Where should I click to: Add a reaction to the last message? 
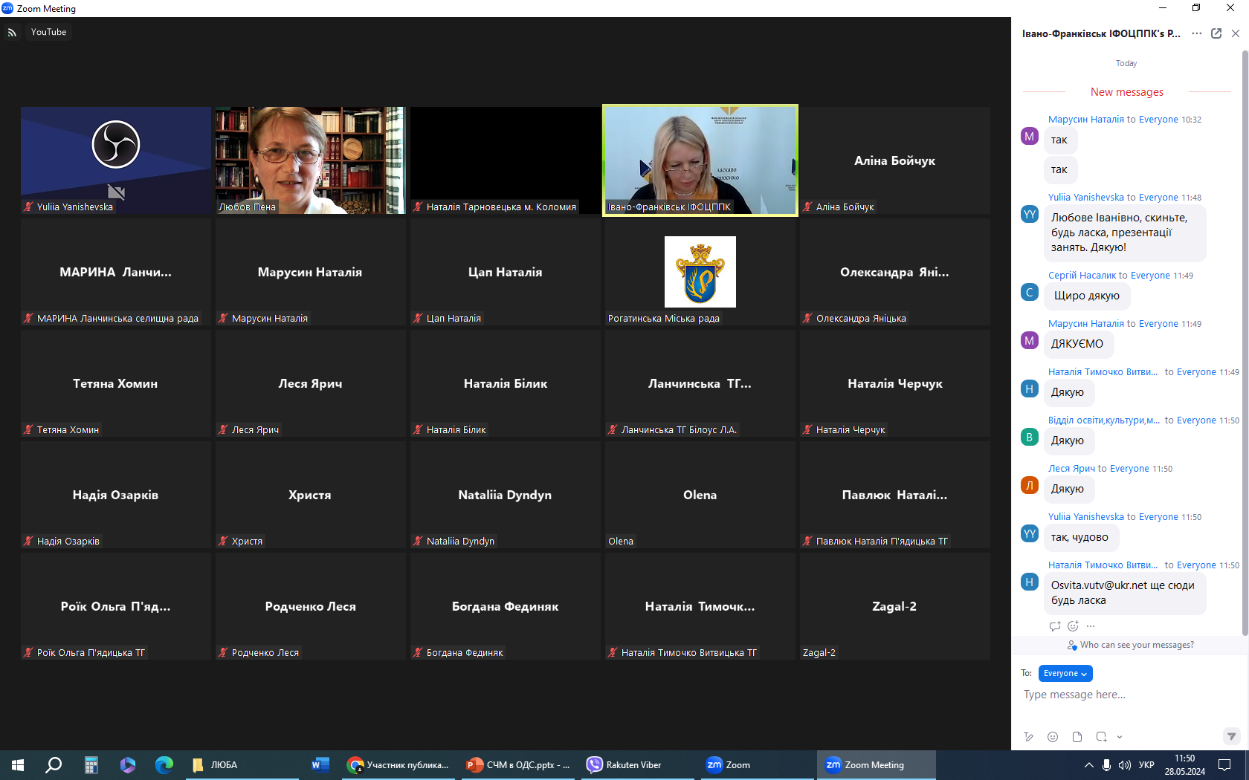(1073, 626)
